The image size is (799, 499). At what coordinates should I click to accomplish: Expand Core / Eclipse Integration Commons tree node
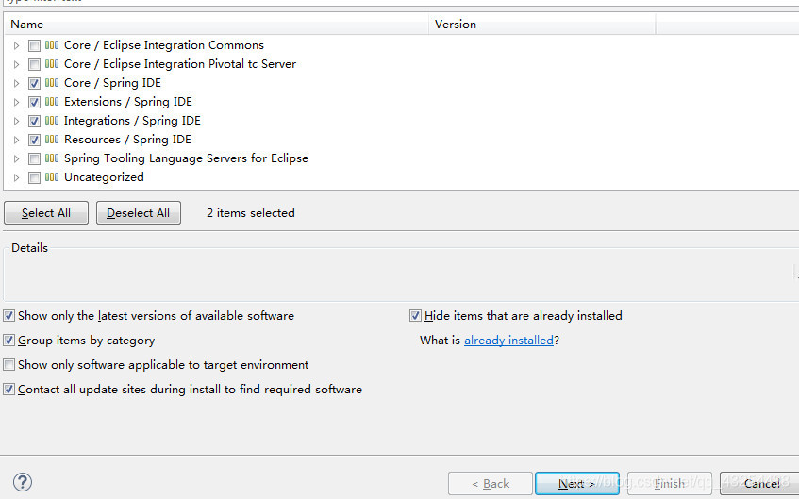click(16, 46)
